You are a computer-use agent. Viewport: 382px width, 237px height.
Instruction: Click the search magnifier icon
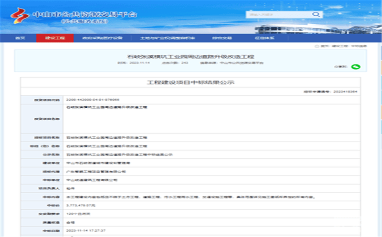coord(316,14)
